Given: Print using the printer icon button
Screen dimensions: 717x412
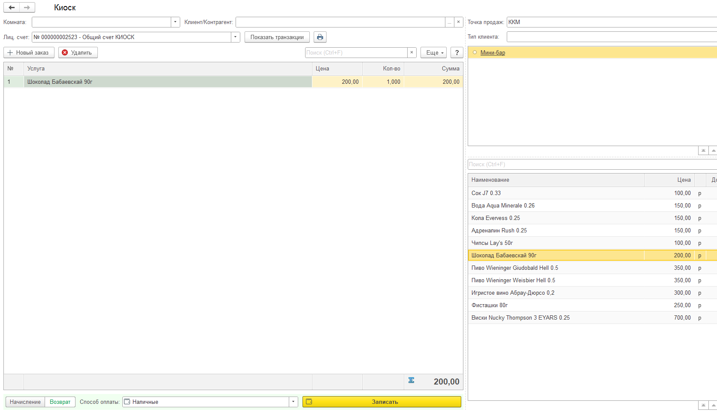Looking at the screenshot, I should click(320, 37).
